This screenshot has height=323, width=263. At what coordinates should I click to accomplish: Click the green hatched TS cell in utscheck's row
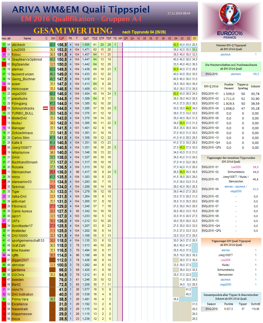point(115,45)
